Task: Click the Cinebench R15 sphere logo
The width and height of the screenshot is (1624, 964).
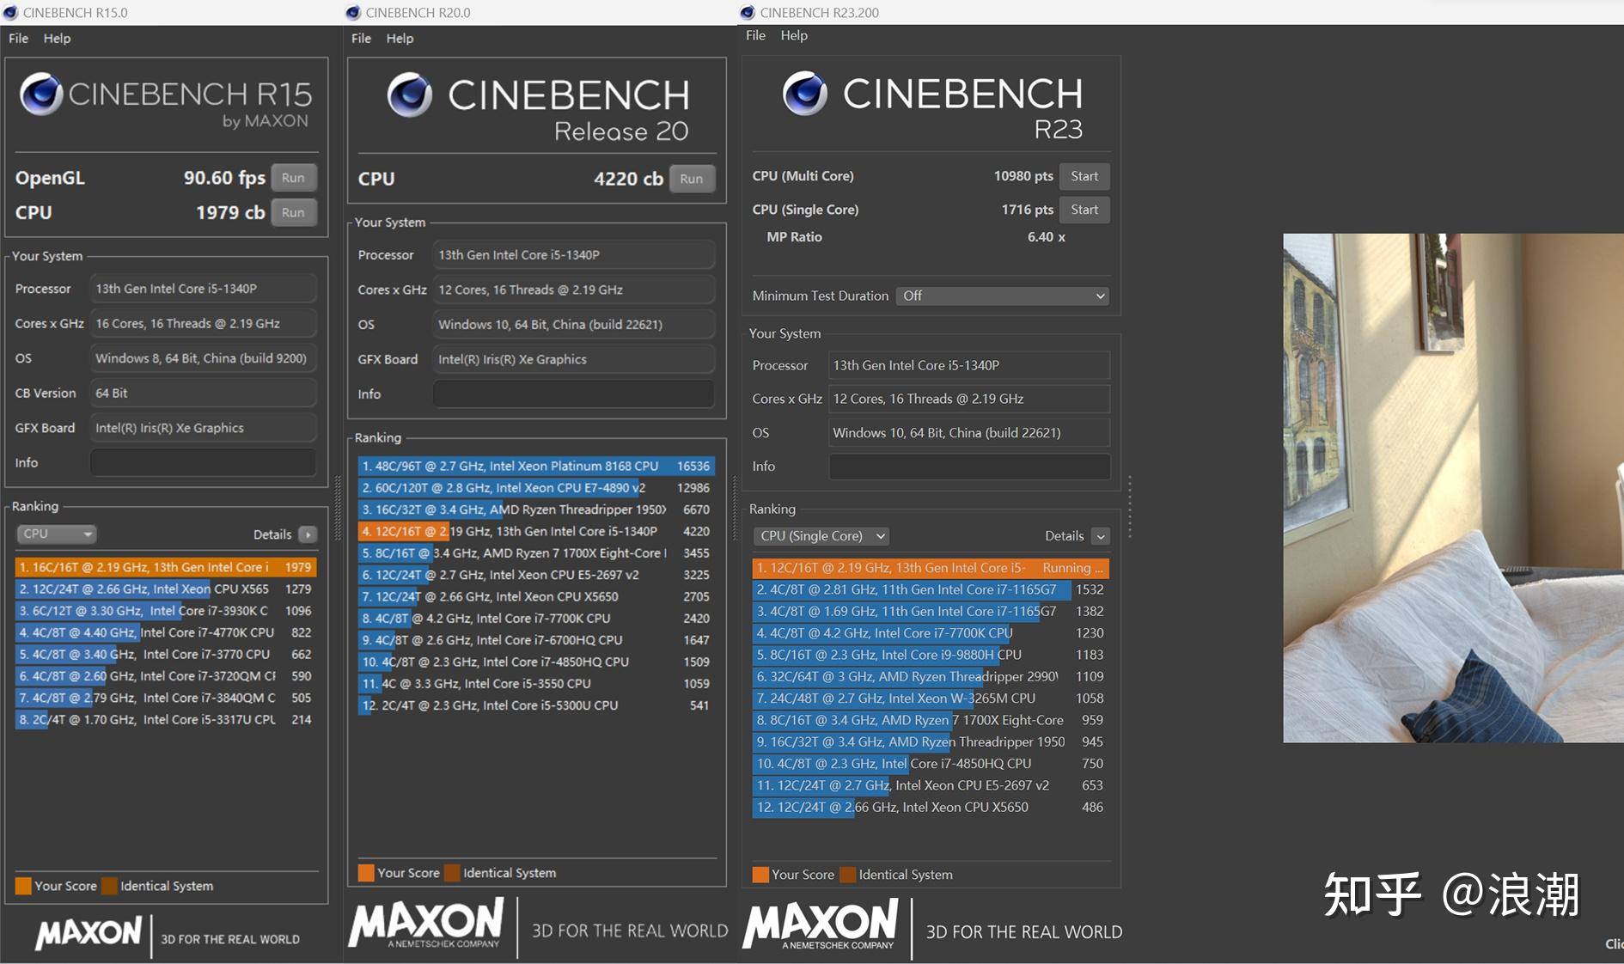Action: [41, 94]
